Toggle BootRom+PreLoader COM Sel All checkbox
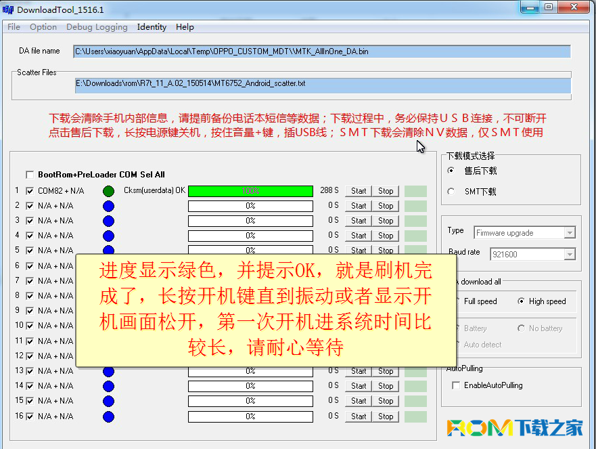 (30, 175)
